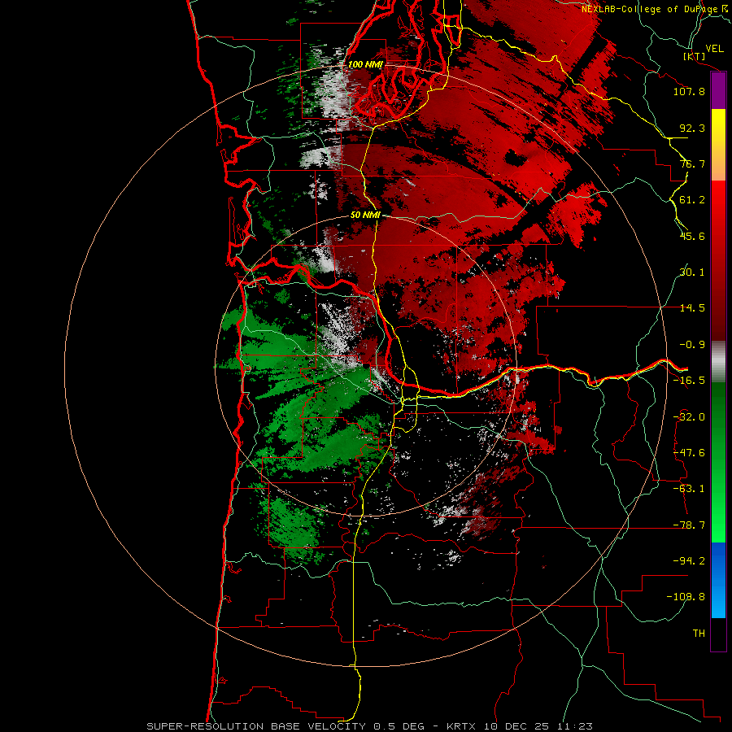
Task: Click the -109.8 velocity scale value
Action: coord(686,597)
